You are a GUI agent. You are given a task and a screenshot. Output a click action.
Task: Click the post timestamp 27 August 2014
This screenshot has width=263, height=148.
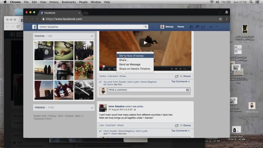tap(120, 110)
